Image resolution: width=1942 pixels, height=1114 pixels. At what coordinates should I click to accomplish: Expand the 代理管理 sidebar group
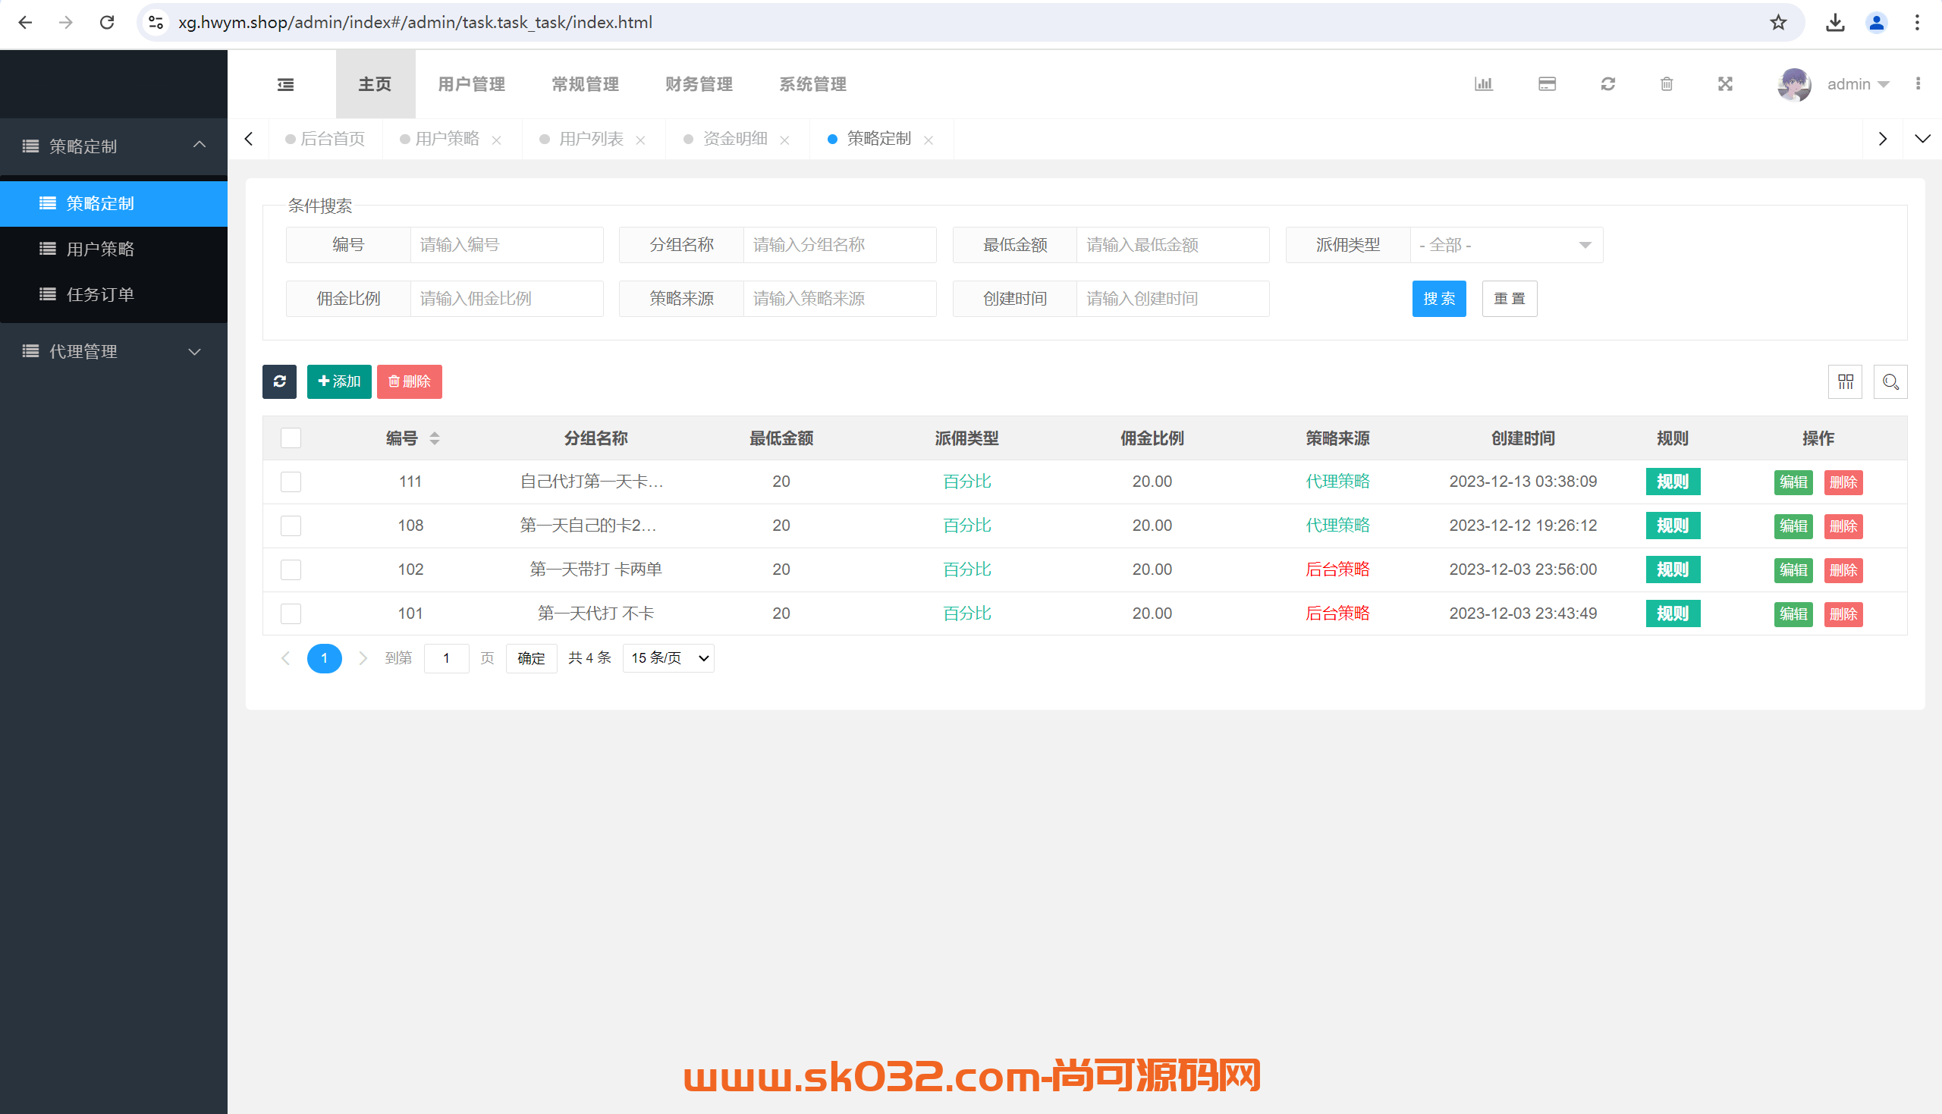(x=113, y=351)
